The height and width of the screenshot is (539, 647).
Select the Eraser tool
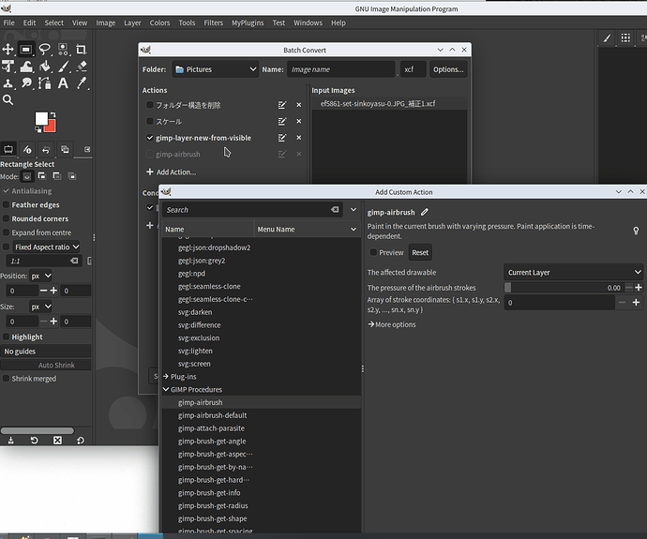point(82,66)
